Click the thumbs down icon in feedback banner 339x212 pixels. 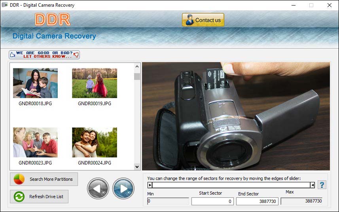(x=76, y=55)
